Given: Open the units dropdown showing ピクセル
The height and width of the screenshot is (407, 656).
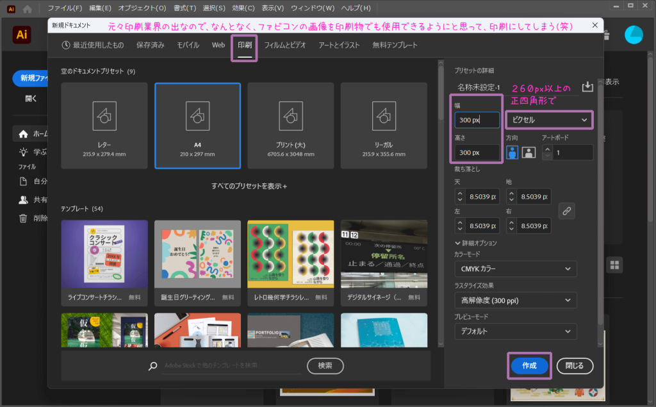Looking at the screenshot, I should (549, 120).
